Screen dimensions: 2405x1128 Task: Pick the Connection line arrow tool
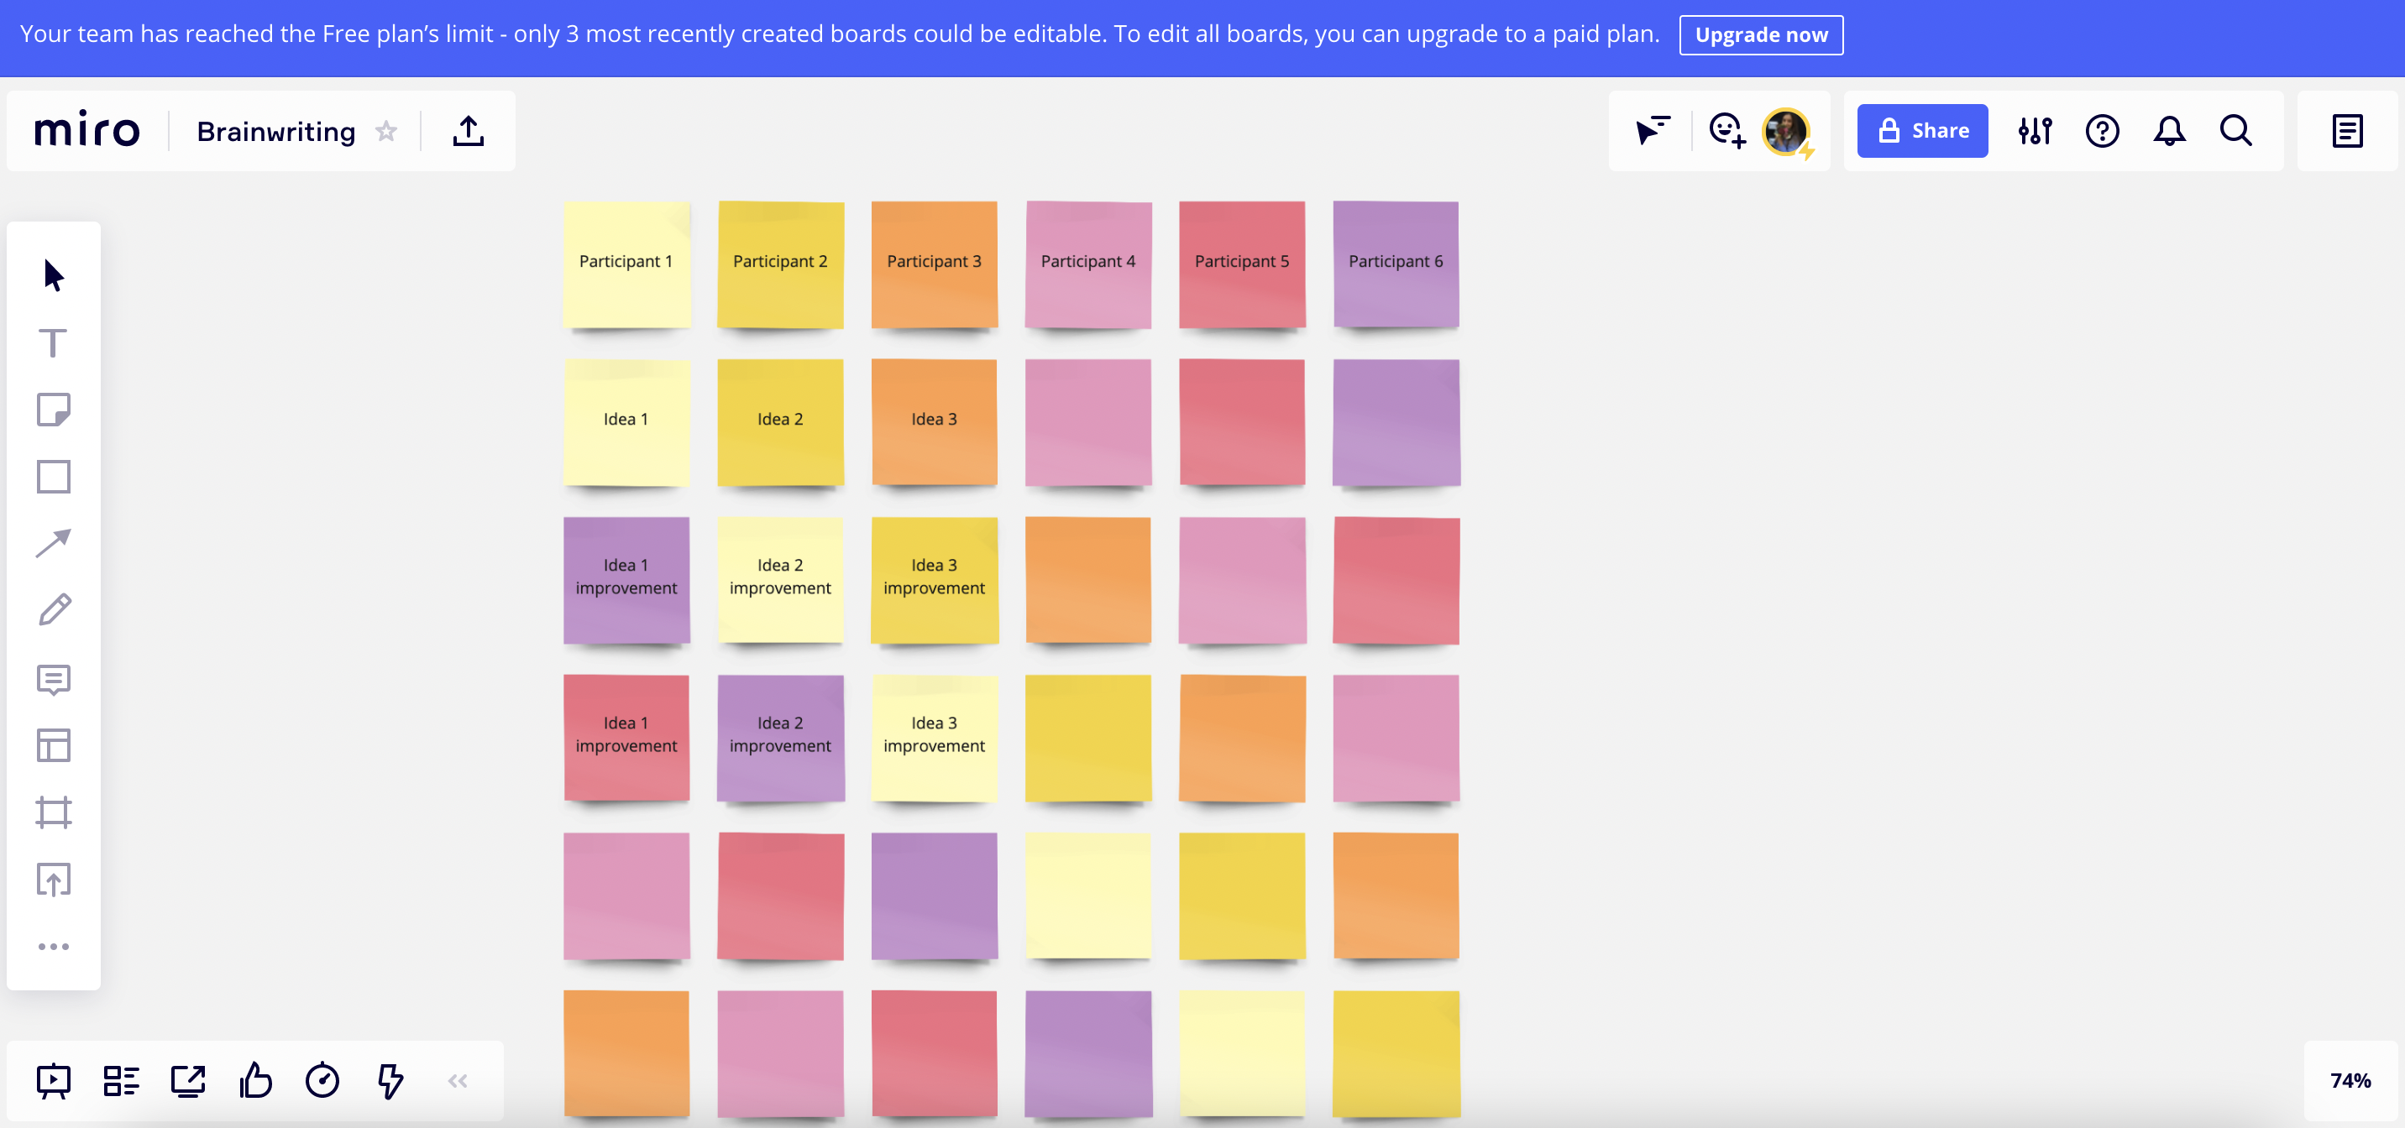pos(53,543)
